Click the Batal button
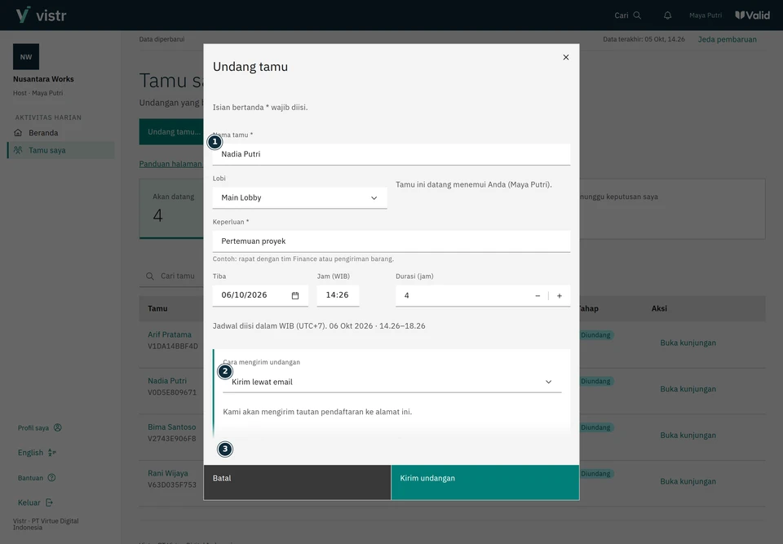The height and width of the screenshot is (544, 783). click(297, 483)
